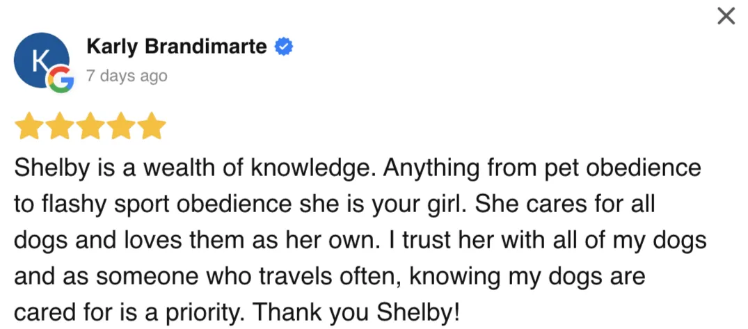The image size is (748, 329).
Task: Click the 'knowing my dogs are' text
Action: tap(527, 277)
